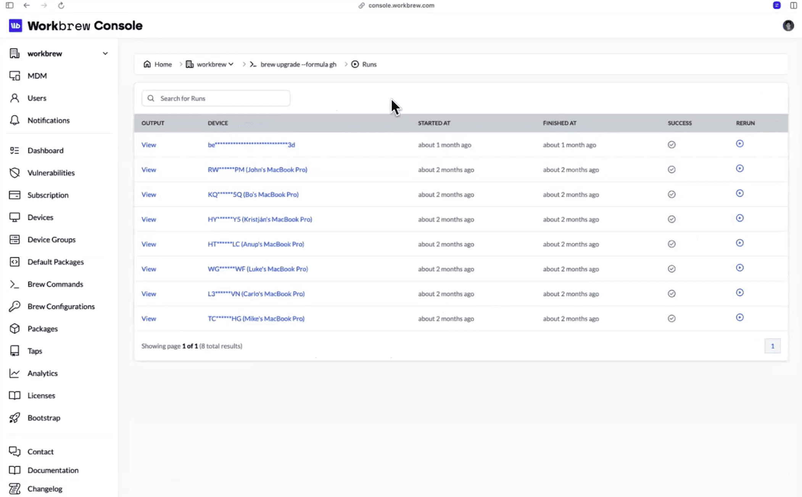This screenshot has width=802, height=497.
Task: Click the browser reload icon
Action: [61, 5]
